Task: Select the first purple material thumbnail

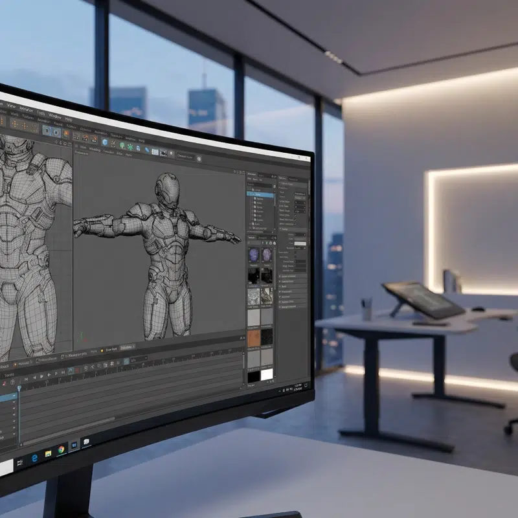Action: click(x=254, y=255)
